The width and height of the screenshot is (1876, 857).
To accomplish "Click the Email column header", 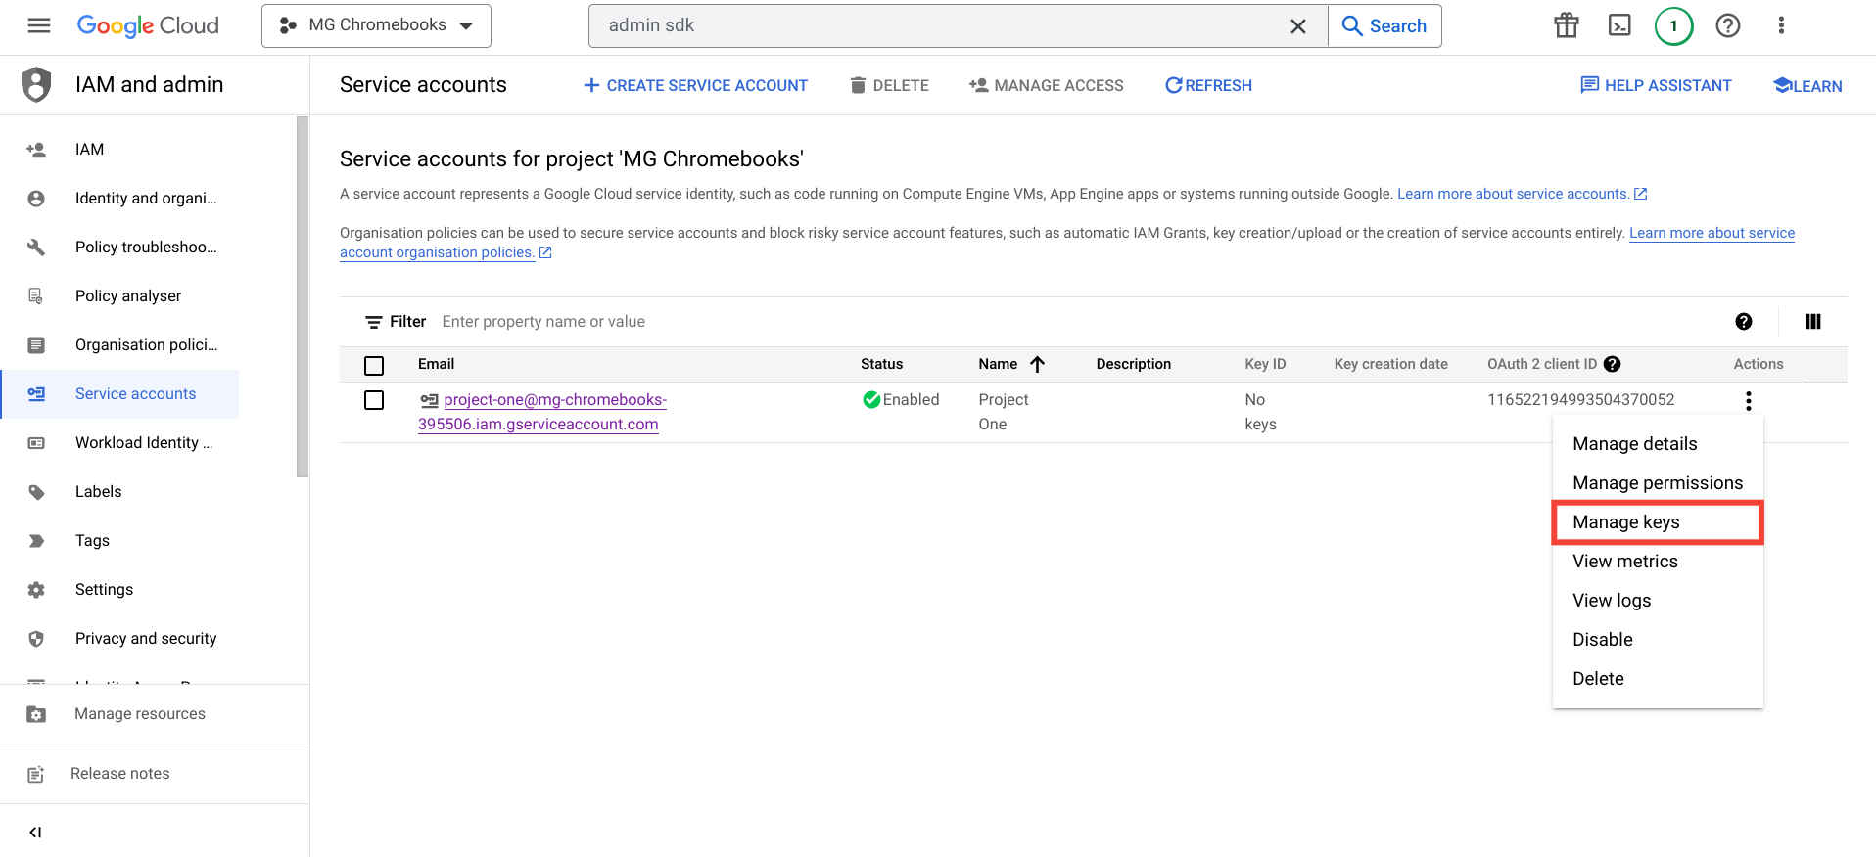I will pos(436,364).
